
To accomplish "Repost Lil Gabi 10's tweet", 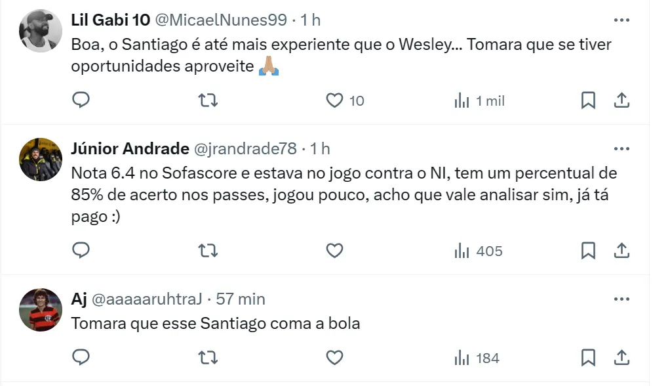I will [208, 100].
